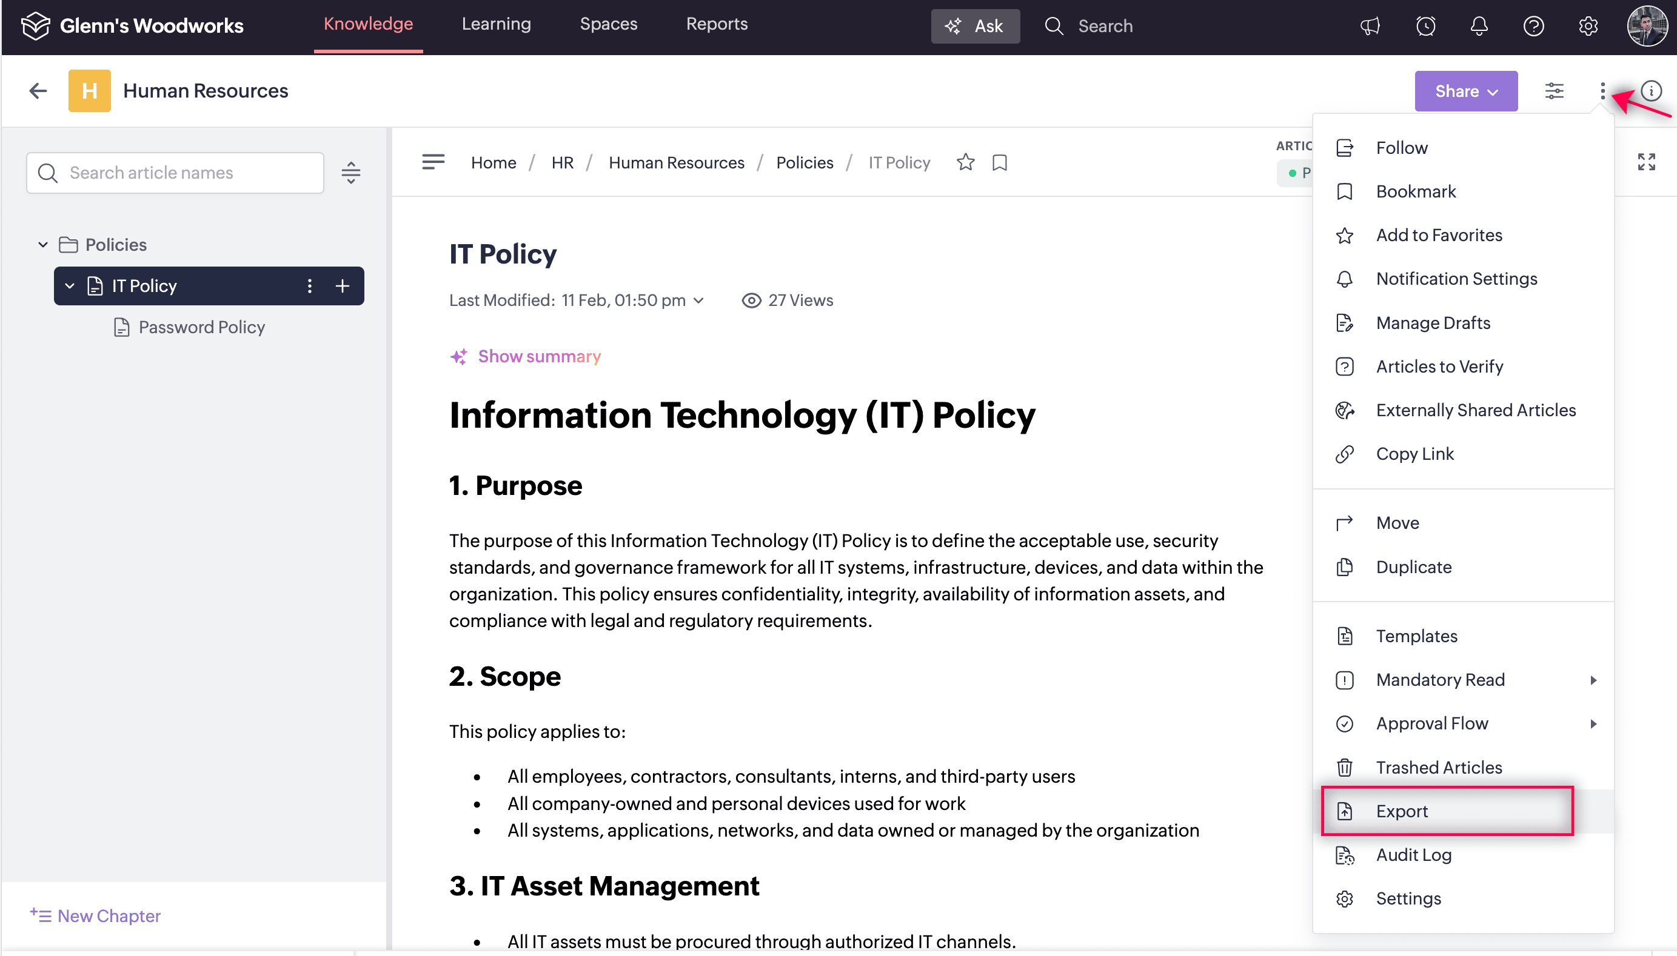Open the article info icon
The width and height of the screenshot is (1677, 956).
point(1652,91)
